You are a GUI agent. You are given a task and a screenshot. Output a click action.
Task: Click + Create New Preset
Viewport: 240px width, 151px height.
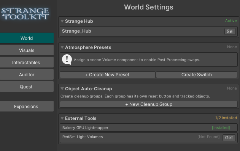point(108,75)
